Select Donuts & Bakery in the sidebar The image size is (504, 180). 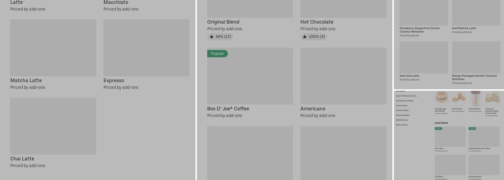pos(403,115)
